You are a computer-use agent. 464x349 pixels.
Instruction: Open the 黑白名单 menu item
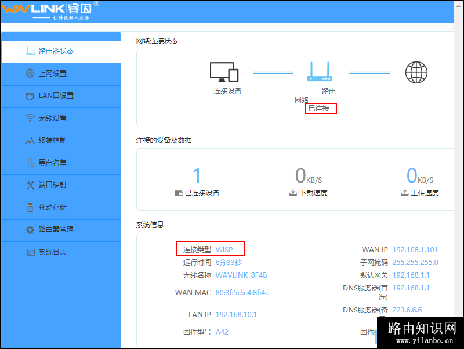coord(61,163)
